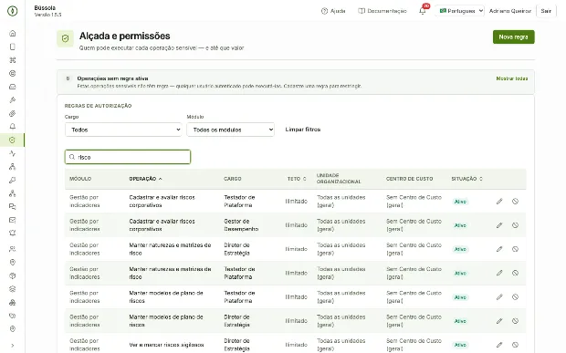Disable Diretor de Estratégia naturezas e matrizes rule
The image size is (566, 353).
515,249
